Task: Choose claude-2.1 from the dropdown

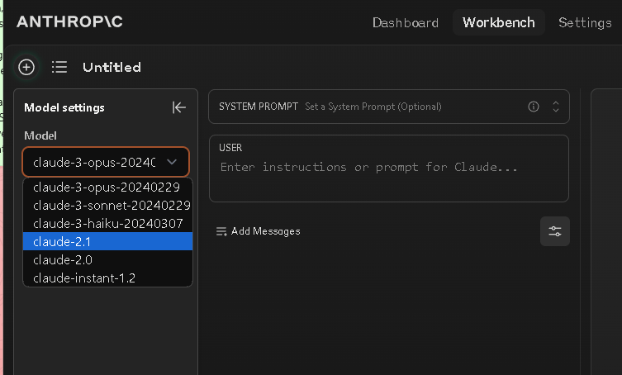Action: coord(107,241)
